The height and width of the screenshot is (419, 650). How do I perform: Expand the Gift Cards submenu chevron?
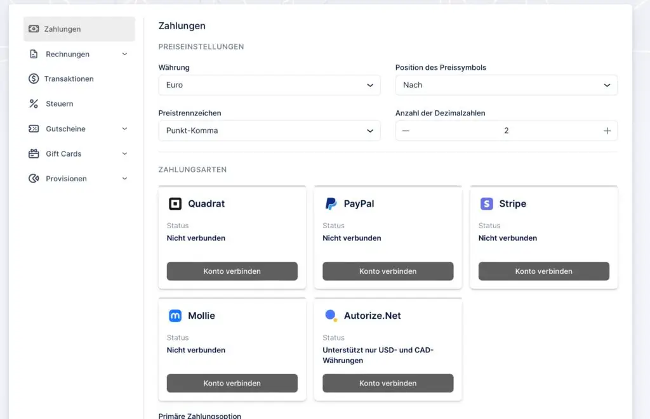point(124,153)
